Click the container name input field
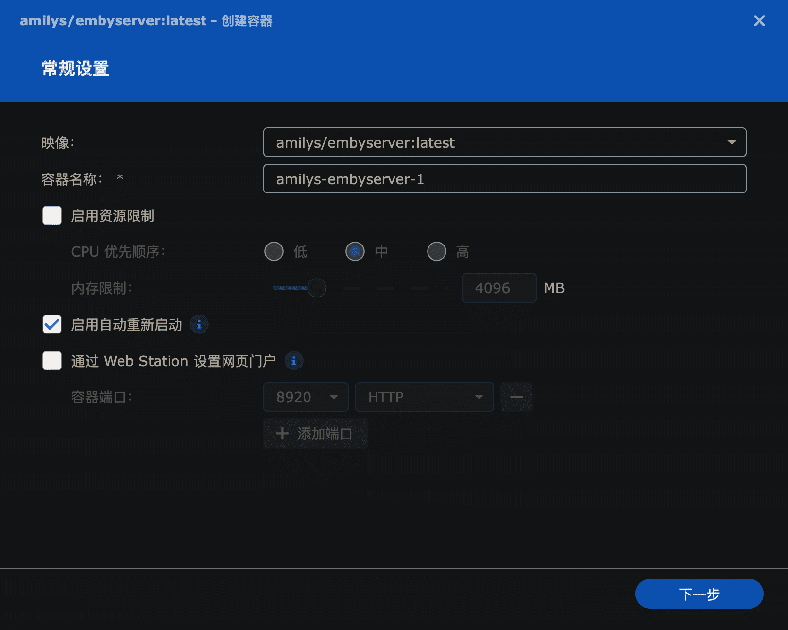 coord(505,179)
